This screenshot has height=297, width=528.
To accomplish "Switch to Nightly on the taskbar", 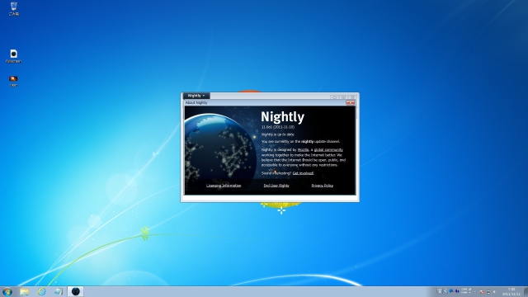I will coord(75,291).
